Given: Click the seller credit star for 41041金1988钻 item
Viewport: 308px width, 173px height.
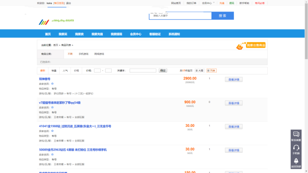Looking at the screenshot, I should click(x=52, y=131).
